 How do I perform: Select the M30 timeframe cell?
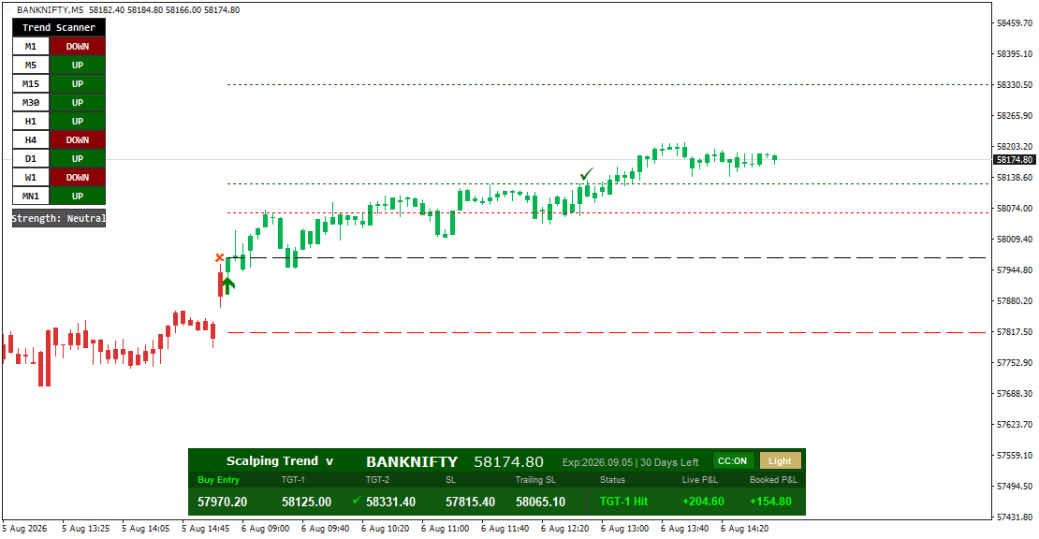tap(31, 103)
